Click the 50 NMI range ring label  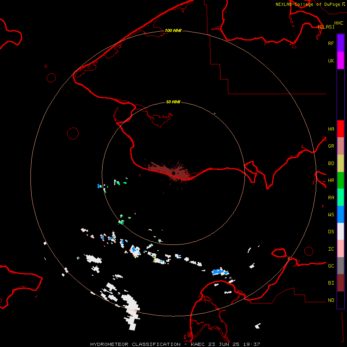(173, 102)
